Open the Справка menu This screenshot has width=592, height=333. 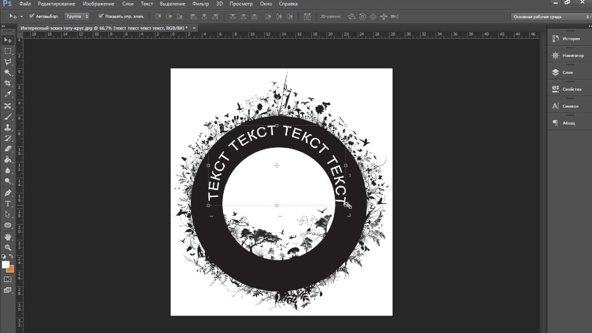tap(289, 4)
